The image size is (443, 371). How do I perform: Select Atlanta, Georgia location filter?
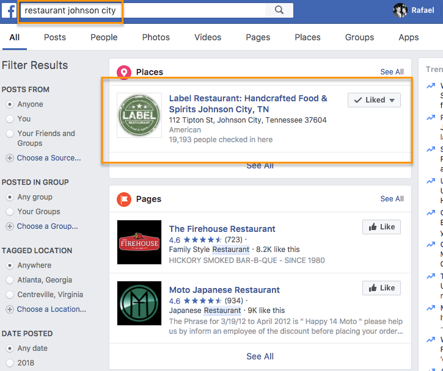[10, 280]
